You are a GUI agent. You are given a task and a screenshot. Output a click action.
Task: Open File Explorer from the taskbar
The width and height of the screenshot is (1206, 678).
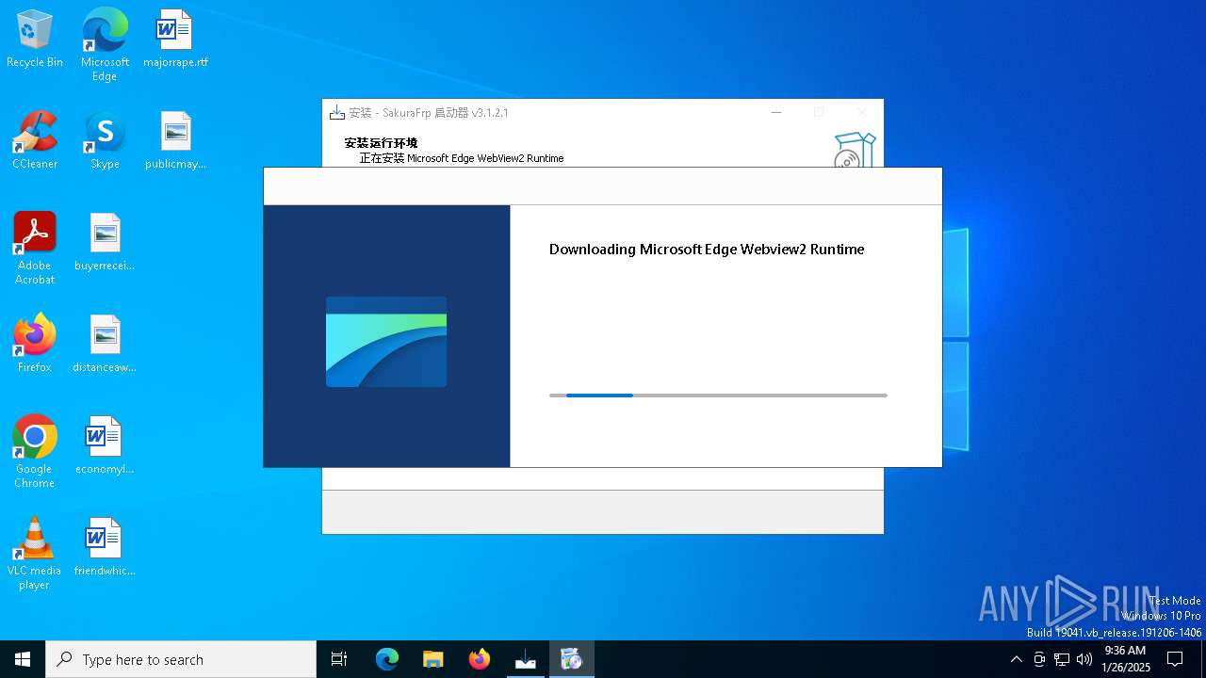tap(433, 659)
